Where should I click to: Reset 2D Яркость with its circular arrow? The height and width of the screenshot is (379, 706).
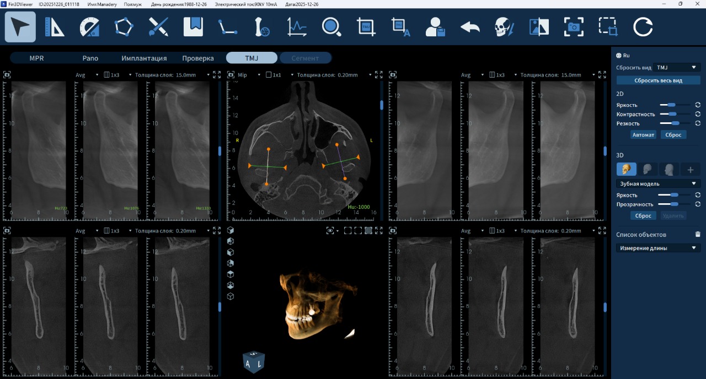(x=698, y=105)
